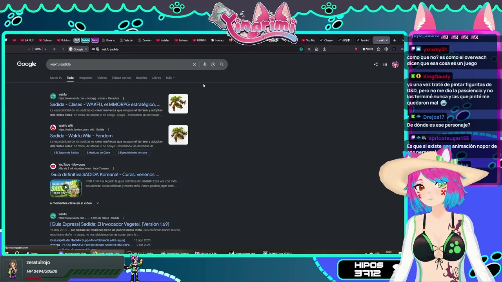This screenshot has width=502, height=282.
Task: Open the Curro tab group
Action: pos(95,40)
